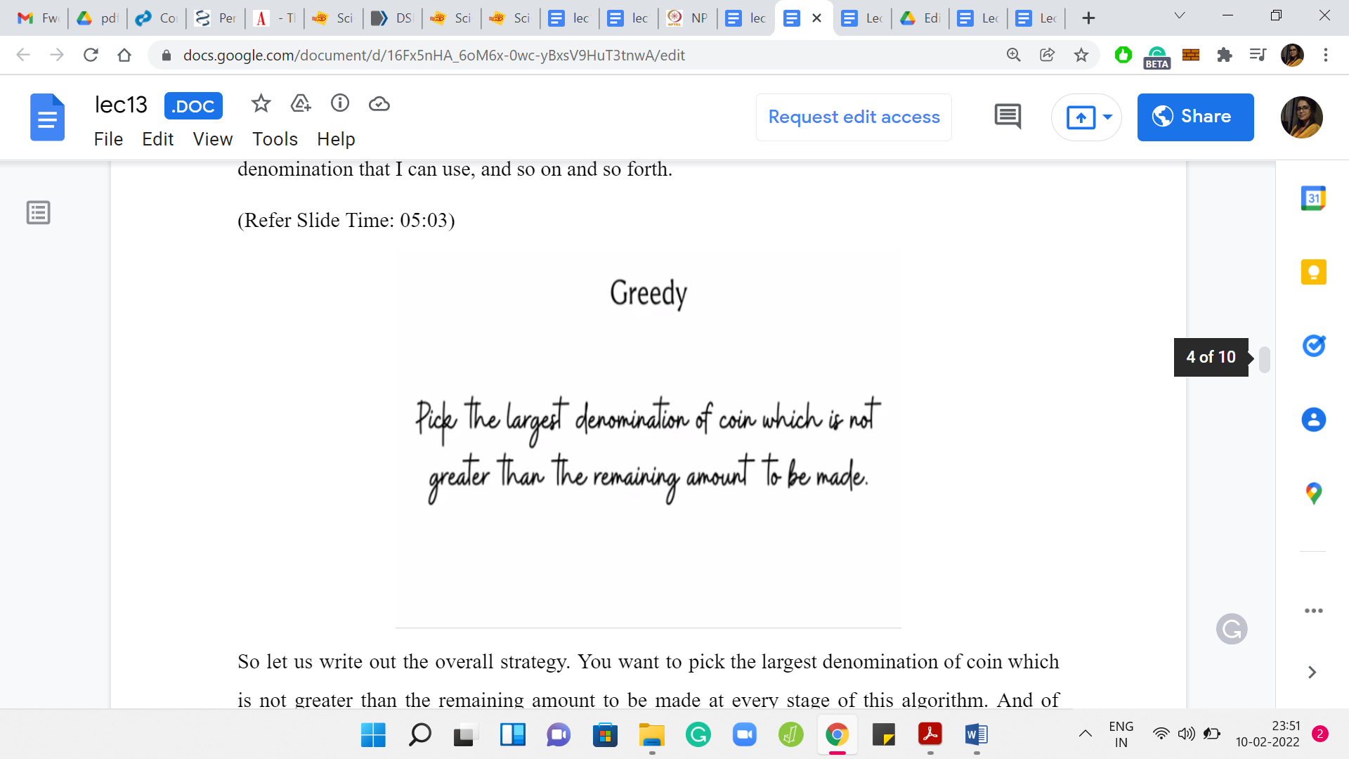Image resolution: width=1349 pixels, height=759 pixels.
Task: Click Request edit access button
Action: tap(854, 117)
